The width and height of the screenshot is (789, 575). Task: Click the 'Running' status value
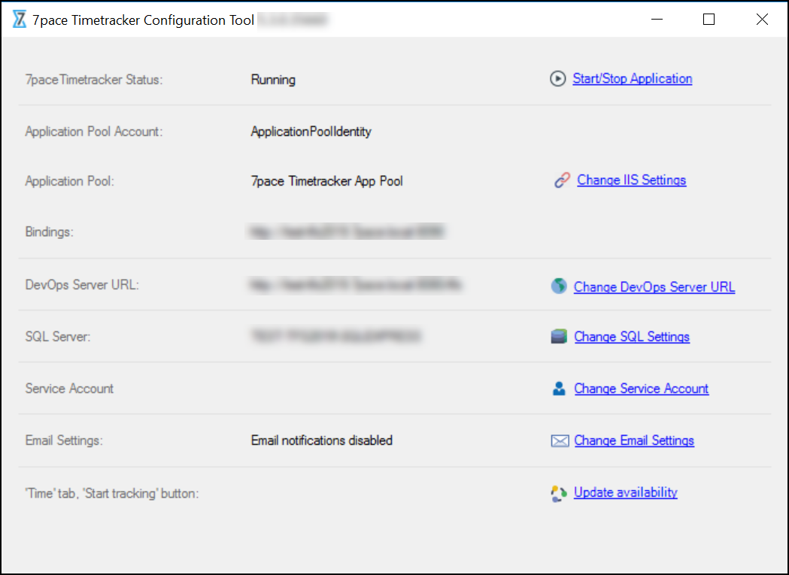(x=273, y=80)
